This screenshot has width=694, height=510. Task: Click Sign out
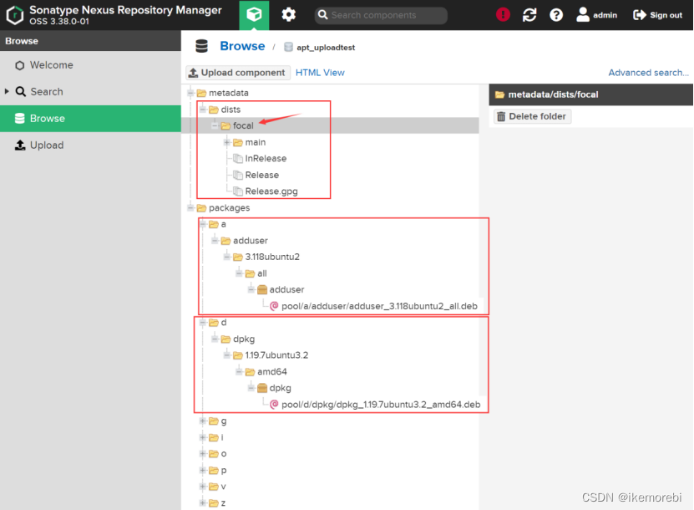point(657,15)
